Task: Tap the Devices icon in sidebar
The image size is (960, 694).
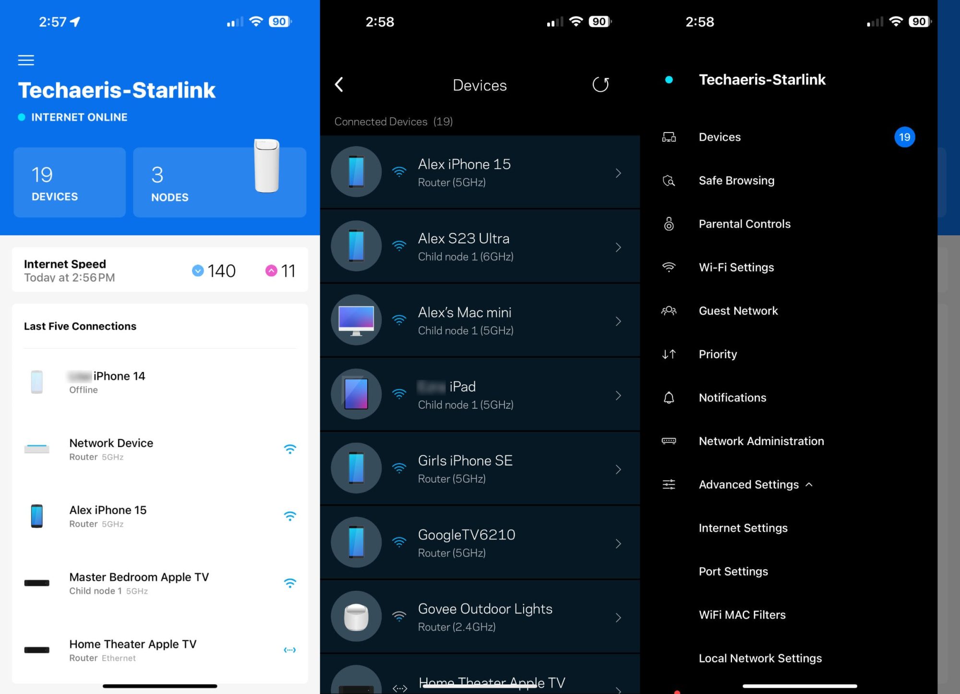Action: click(669, 136)
